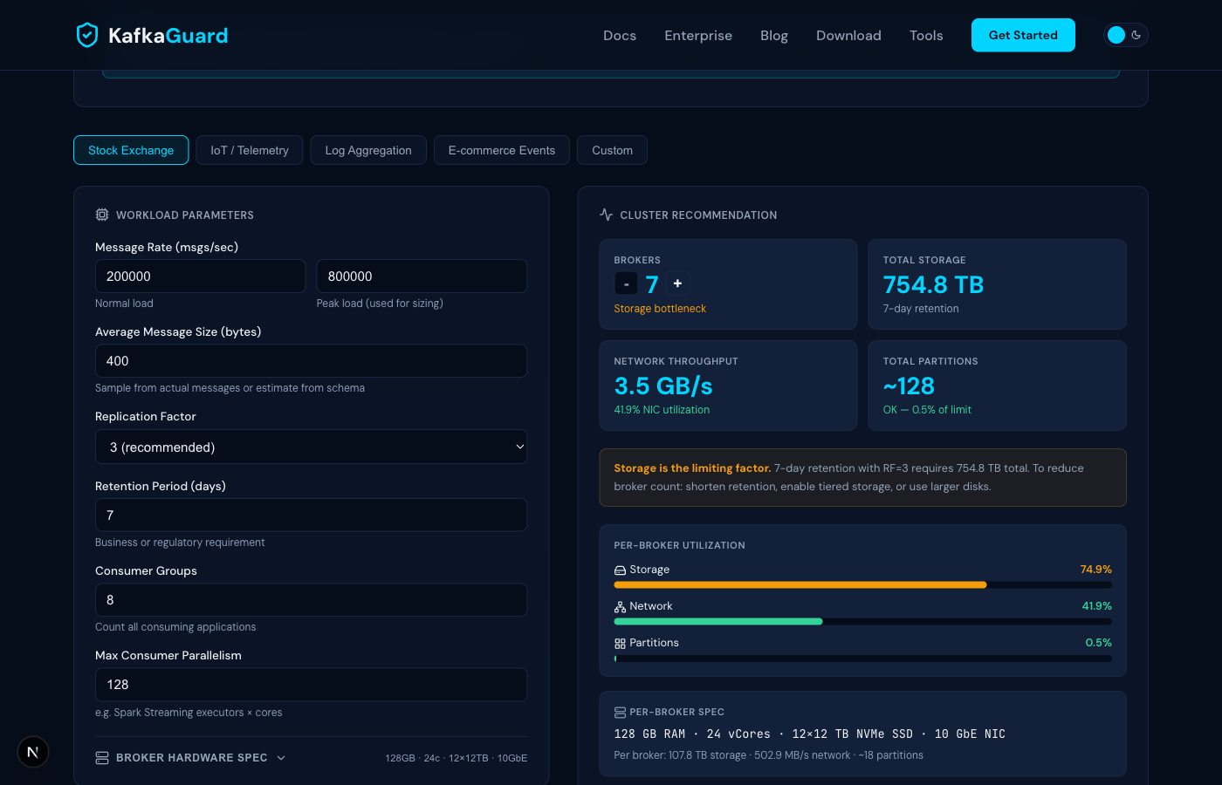Click the minus button to decrease brokers
This screenshot has height=785, width=1222.
(626, 283)
